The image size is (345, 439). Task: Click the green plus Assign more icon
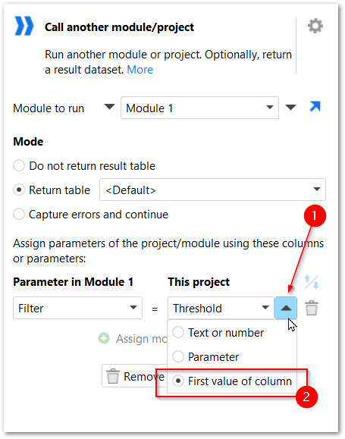pos(104,338)
